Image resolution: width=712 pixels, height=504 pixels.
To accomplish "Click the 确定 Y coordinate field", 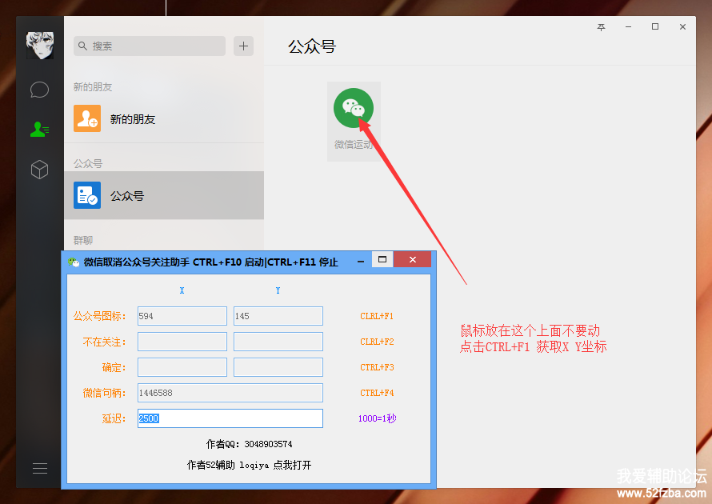I will point(278,367).
